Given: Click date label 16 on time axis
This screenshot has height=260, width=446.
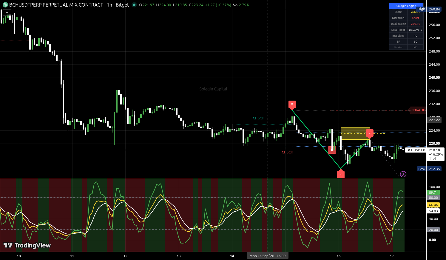Looking at the screenshot, I should click(339, 256).
